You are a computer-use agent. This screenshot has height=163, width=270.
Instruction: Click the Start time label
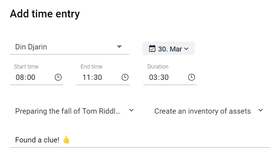click(26, 66)
